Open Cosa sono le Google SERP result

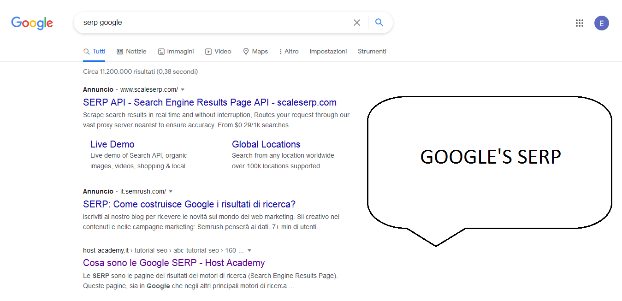[x=174, y=263]
